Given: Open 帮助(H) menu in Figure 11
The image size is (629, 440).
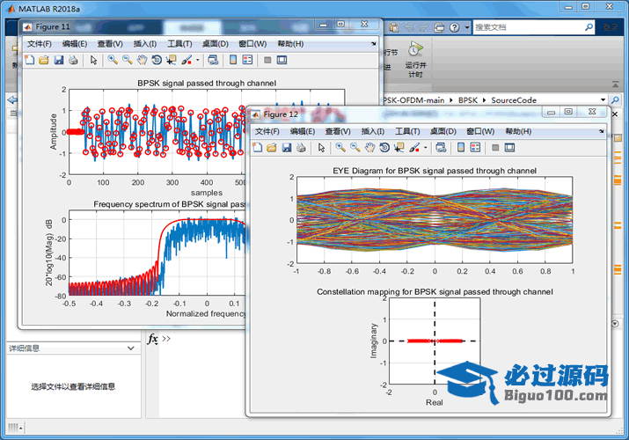Looking at the screenshot, I should pos(290,44).
